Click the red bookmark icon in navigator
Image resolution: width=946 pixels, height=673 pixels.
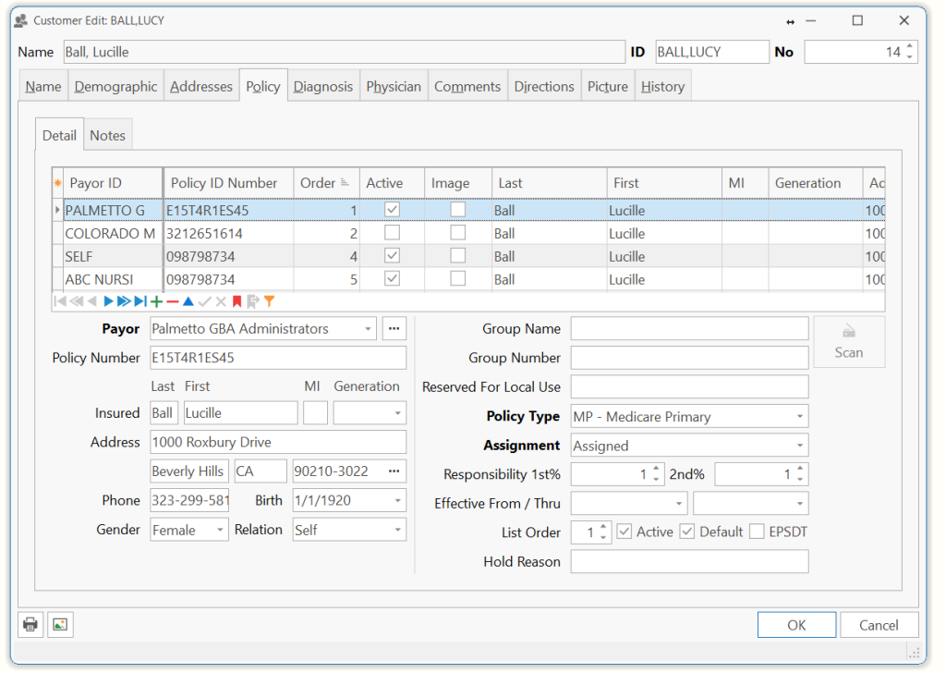(x=236, y=301)
